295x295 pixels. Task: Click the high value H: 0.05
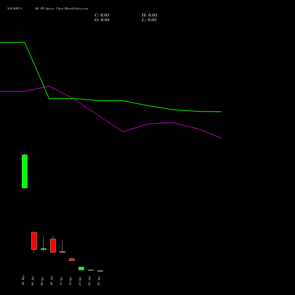(149, 15)
